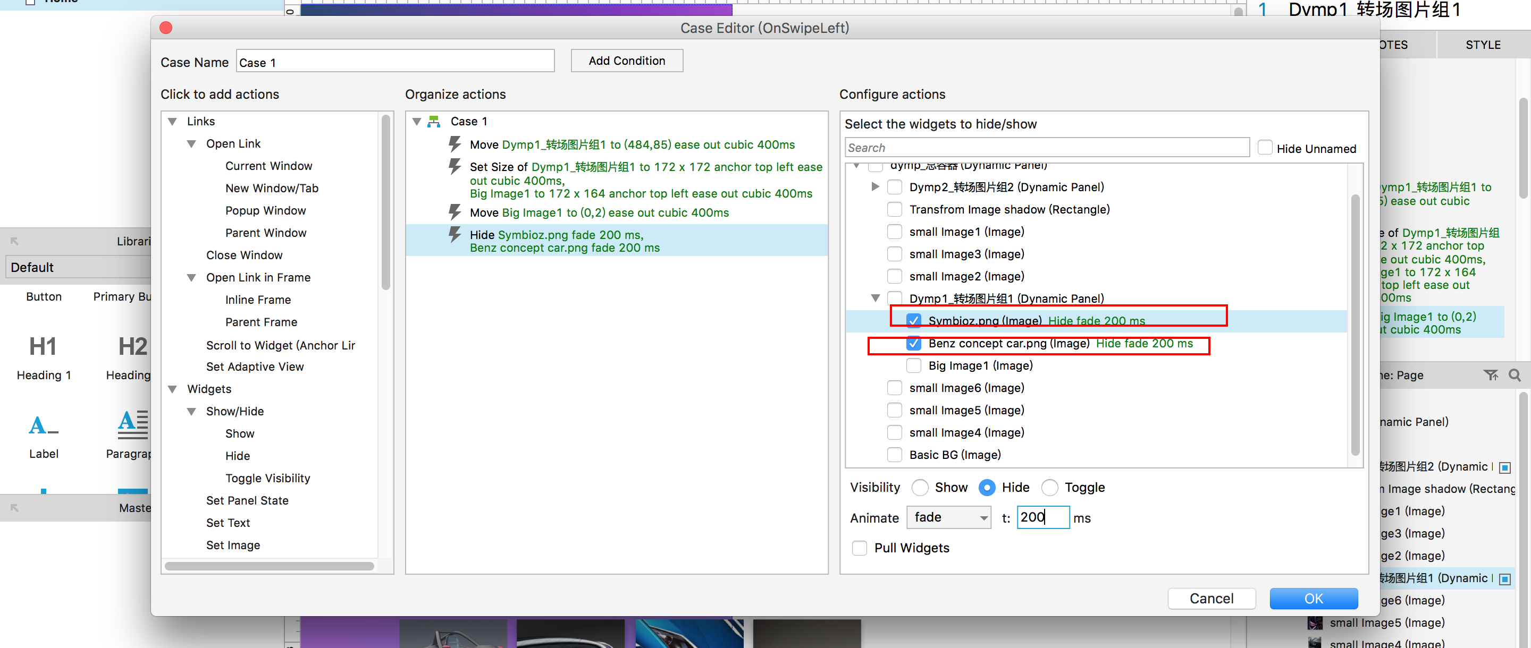Select the H1 Heading 1 widget icon

(43, 347)
